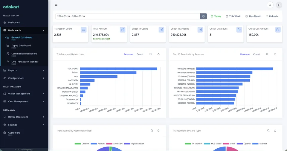
Task: Toggle QR Bilet legend item
Action: (x=82, y=144)
